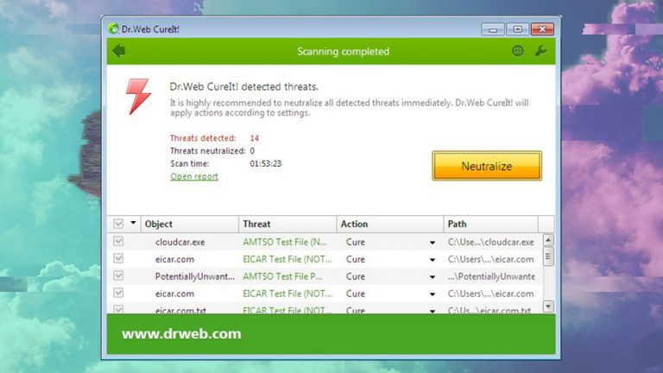Open the Action dropdown for cloudcar.exe
663x373 pixels.
click(x=432, y=243)
